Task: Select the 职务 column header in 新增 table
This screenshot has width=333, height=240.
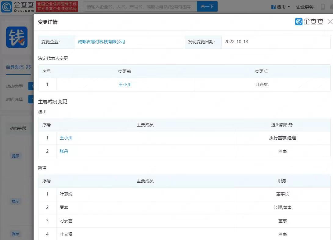Action: [x=282, y=181]
